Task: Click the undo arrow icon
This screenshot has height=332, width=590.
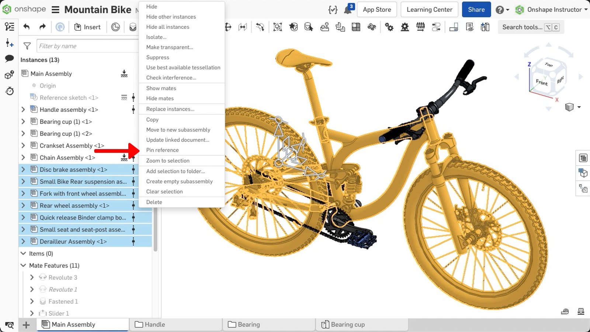Action: [x=26, y=27]
